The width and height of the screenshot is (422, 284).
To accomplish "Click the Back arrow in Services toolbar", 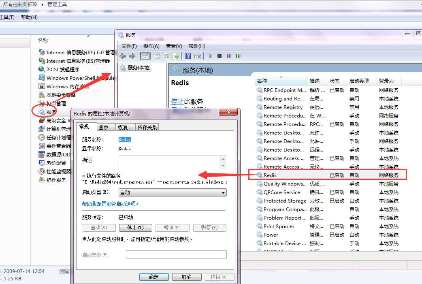I will (x=123, y=56).
